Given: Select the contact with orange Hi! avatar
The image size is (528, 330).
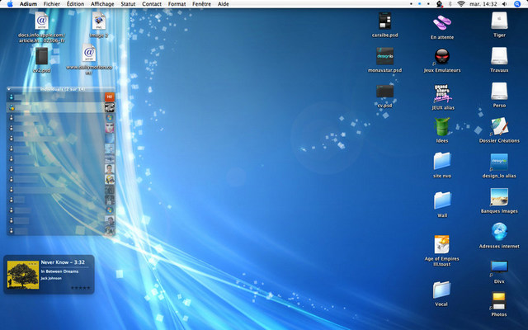Looking at the screenshot, I should [61, 97].
